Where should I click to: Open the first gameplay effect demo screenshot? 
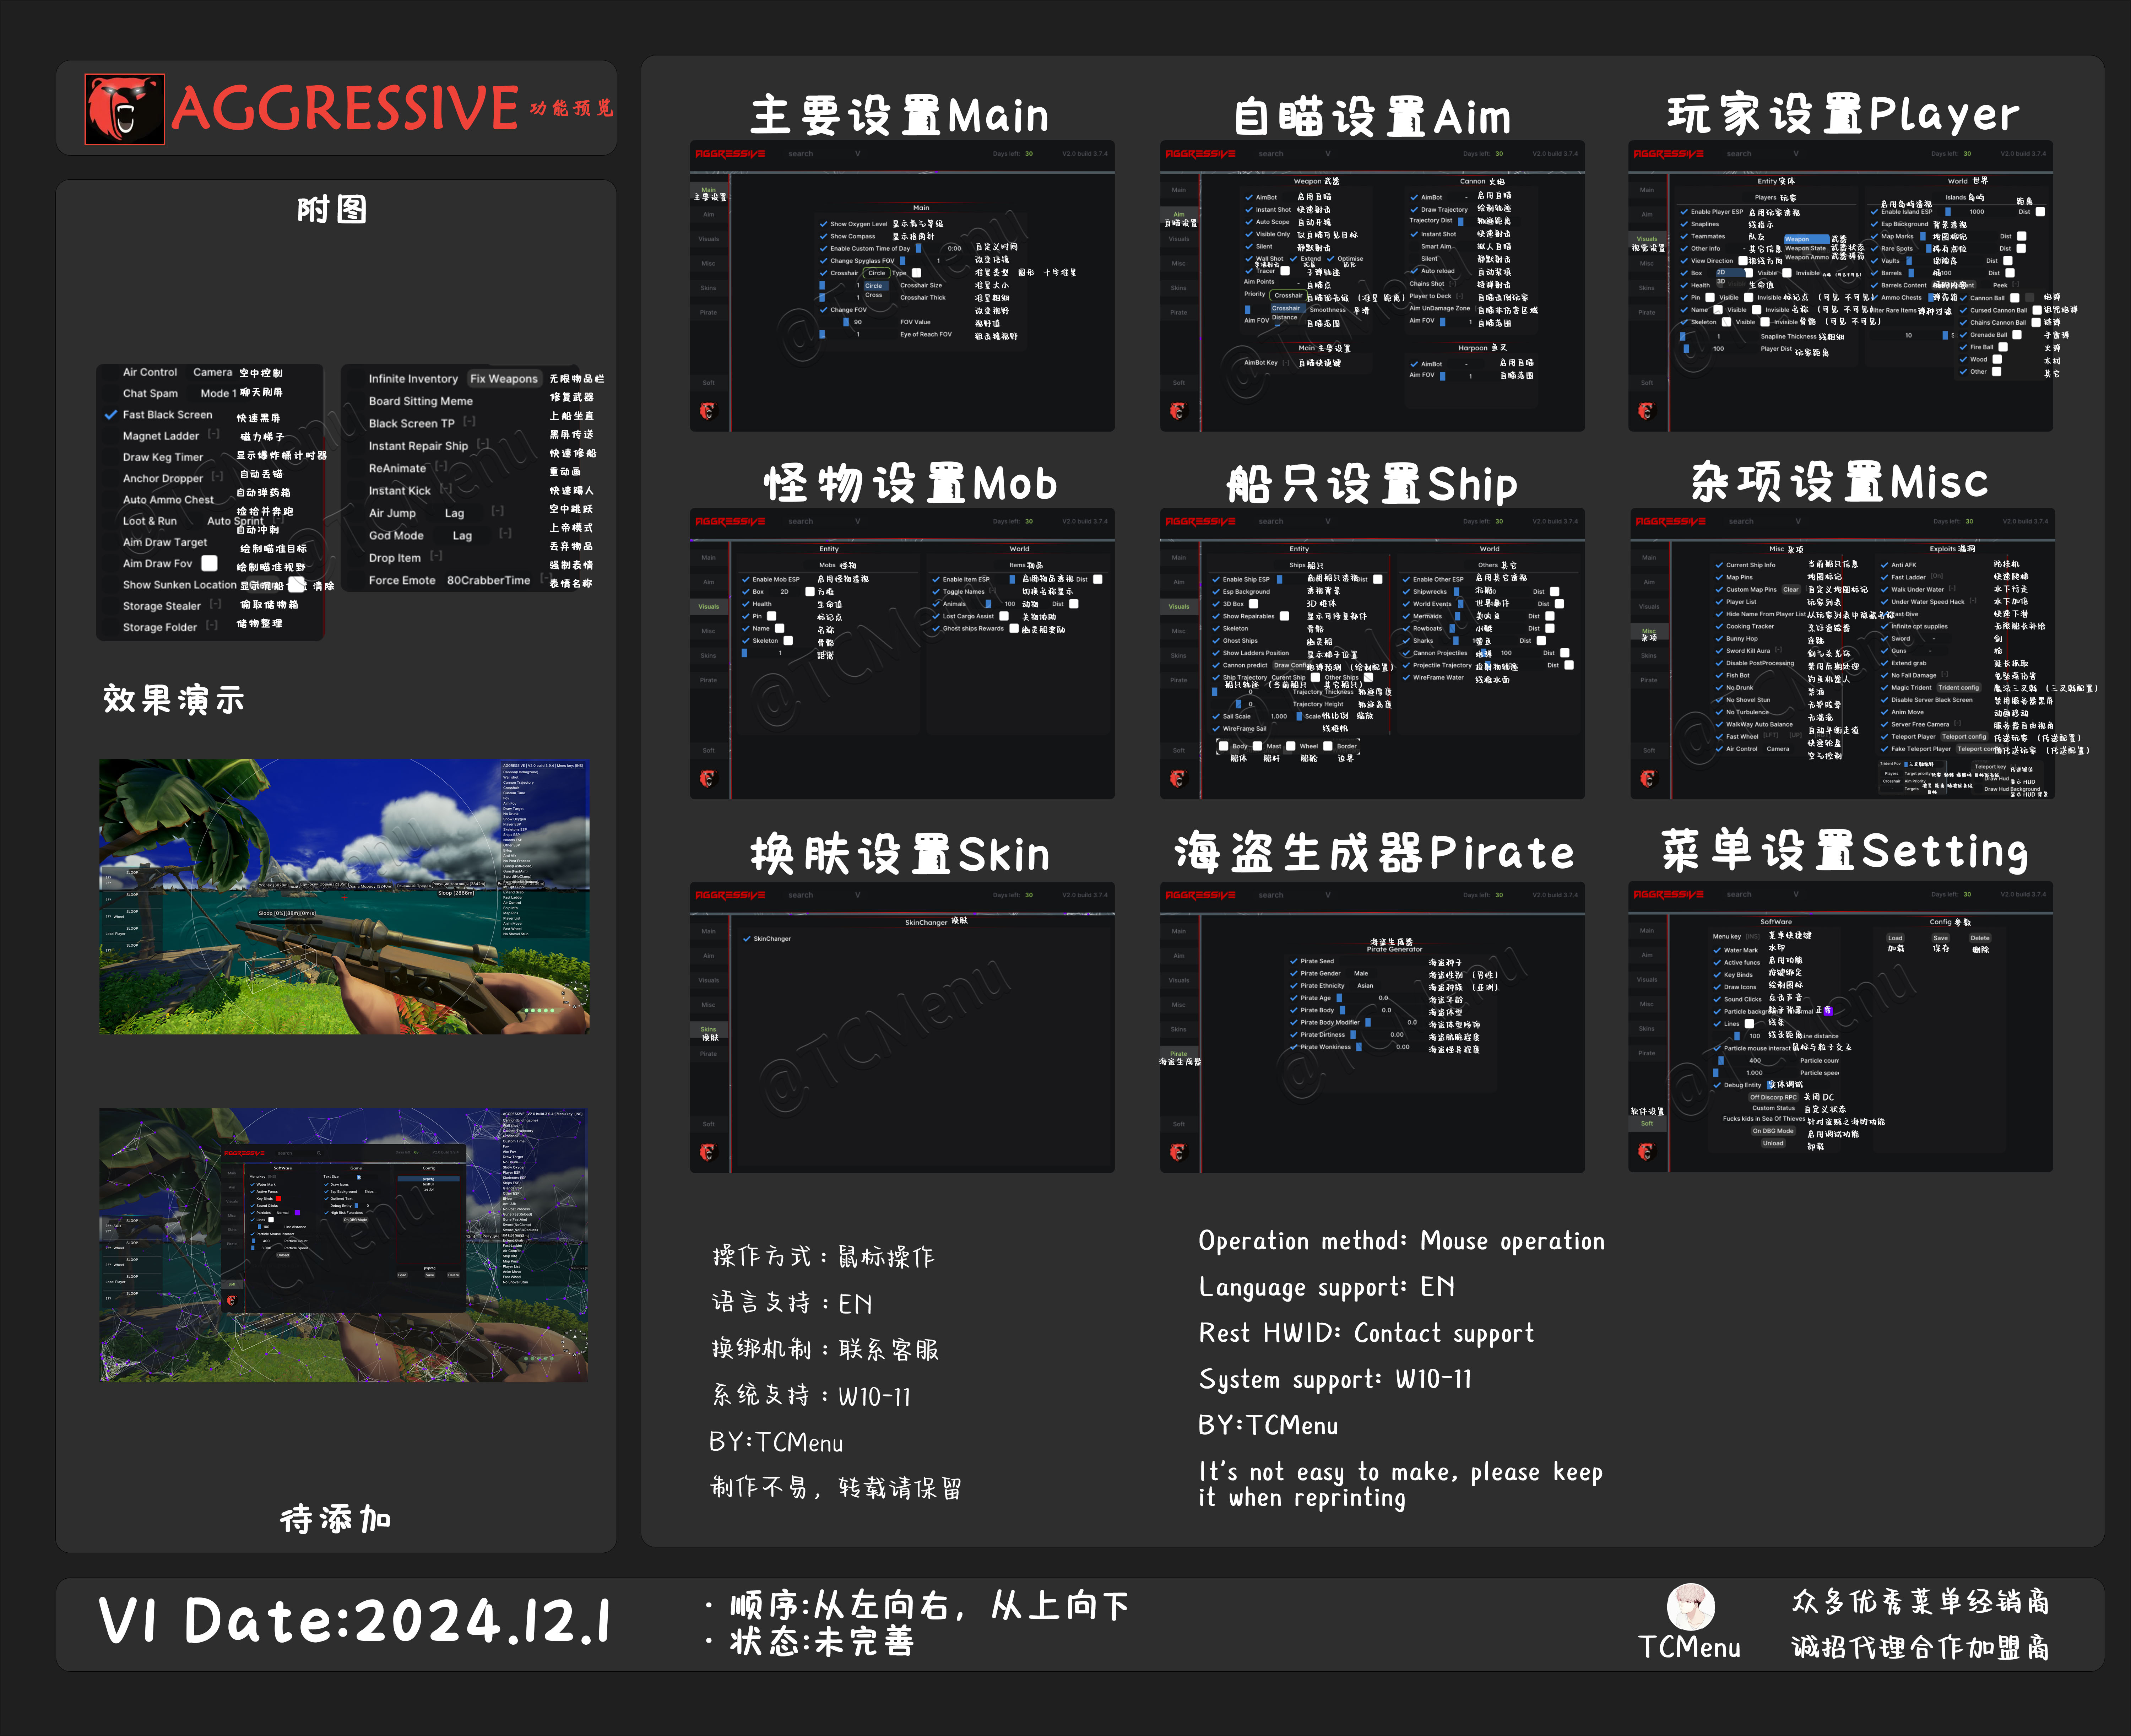pyautogui.click(x=344, y=897)
